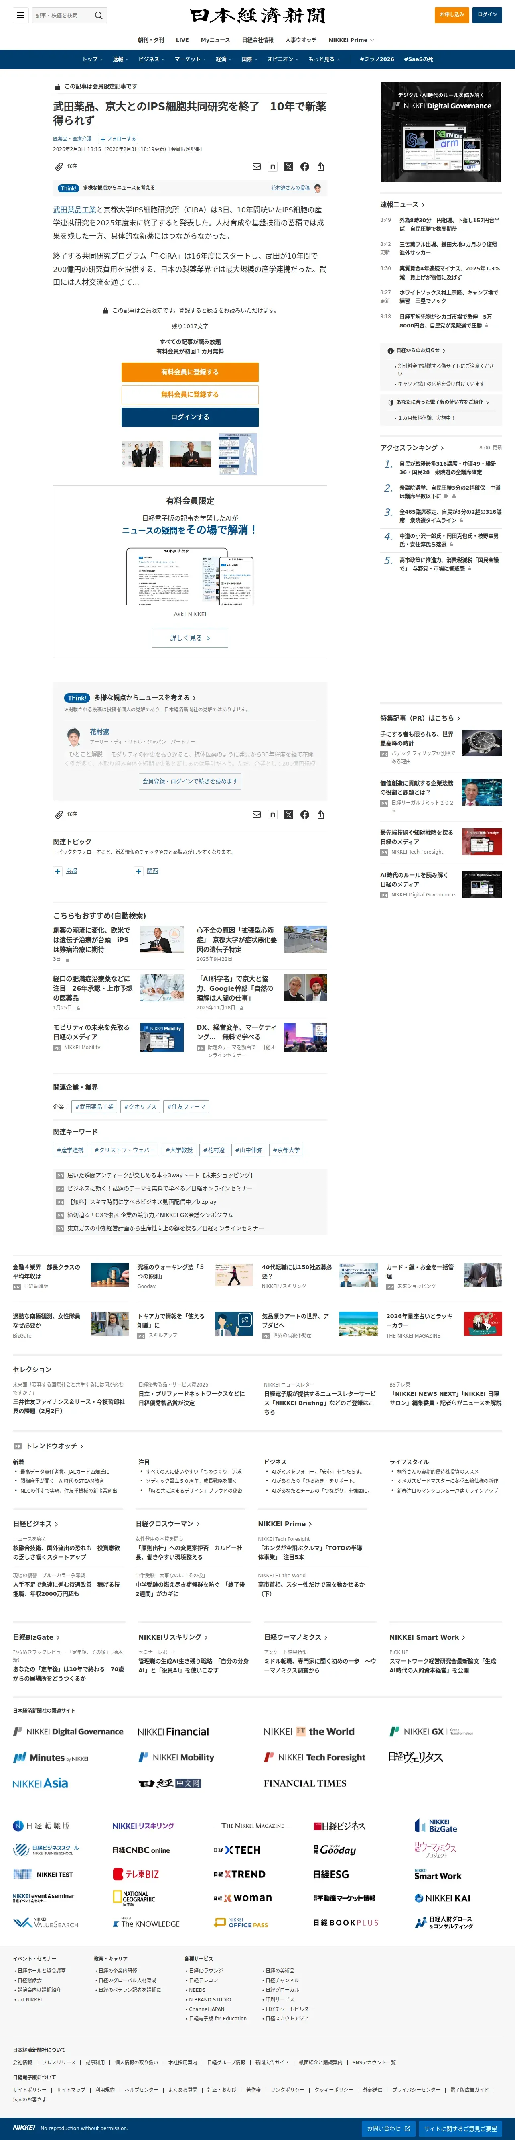Open the トレンドウオッチ section heading
Viewport: 515px width, 2140px height.
(54, 1446)
